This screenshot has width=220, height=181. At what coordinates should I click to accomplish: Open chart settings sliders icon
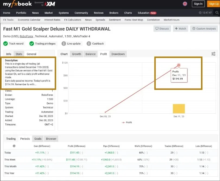pos(213,54)
